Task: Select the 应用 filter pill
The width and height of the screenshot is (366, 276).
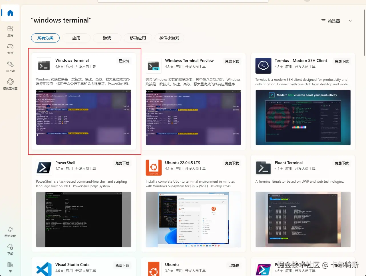Action: click(x=76, y=38)
